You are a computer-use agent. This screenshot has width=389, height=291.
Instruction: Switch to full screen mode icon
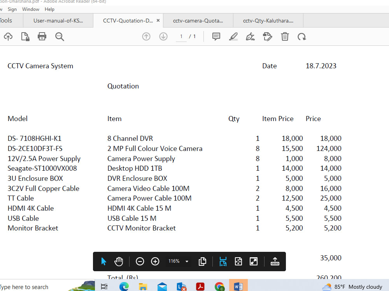pos(254,261)
